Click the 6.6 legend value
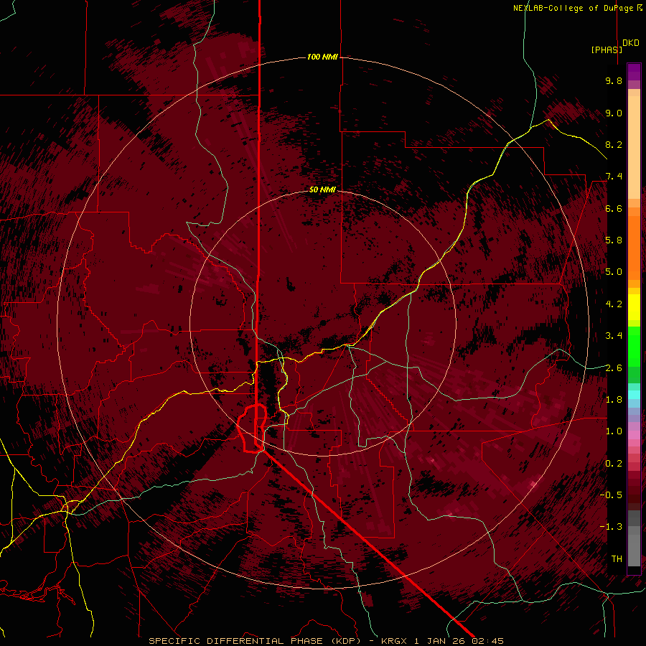Screen dimensions: 646x646 614,208
